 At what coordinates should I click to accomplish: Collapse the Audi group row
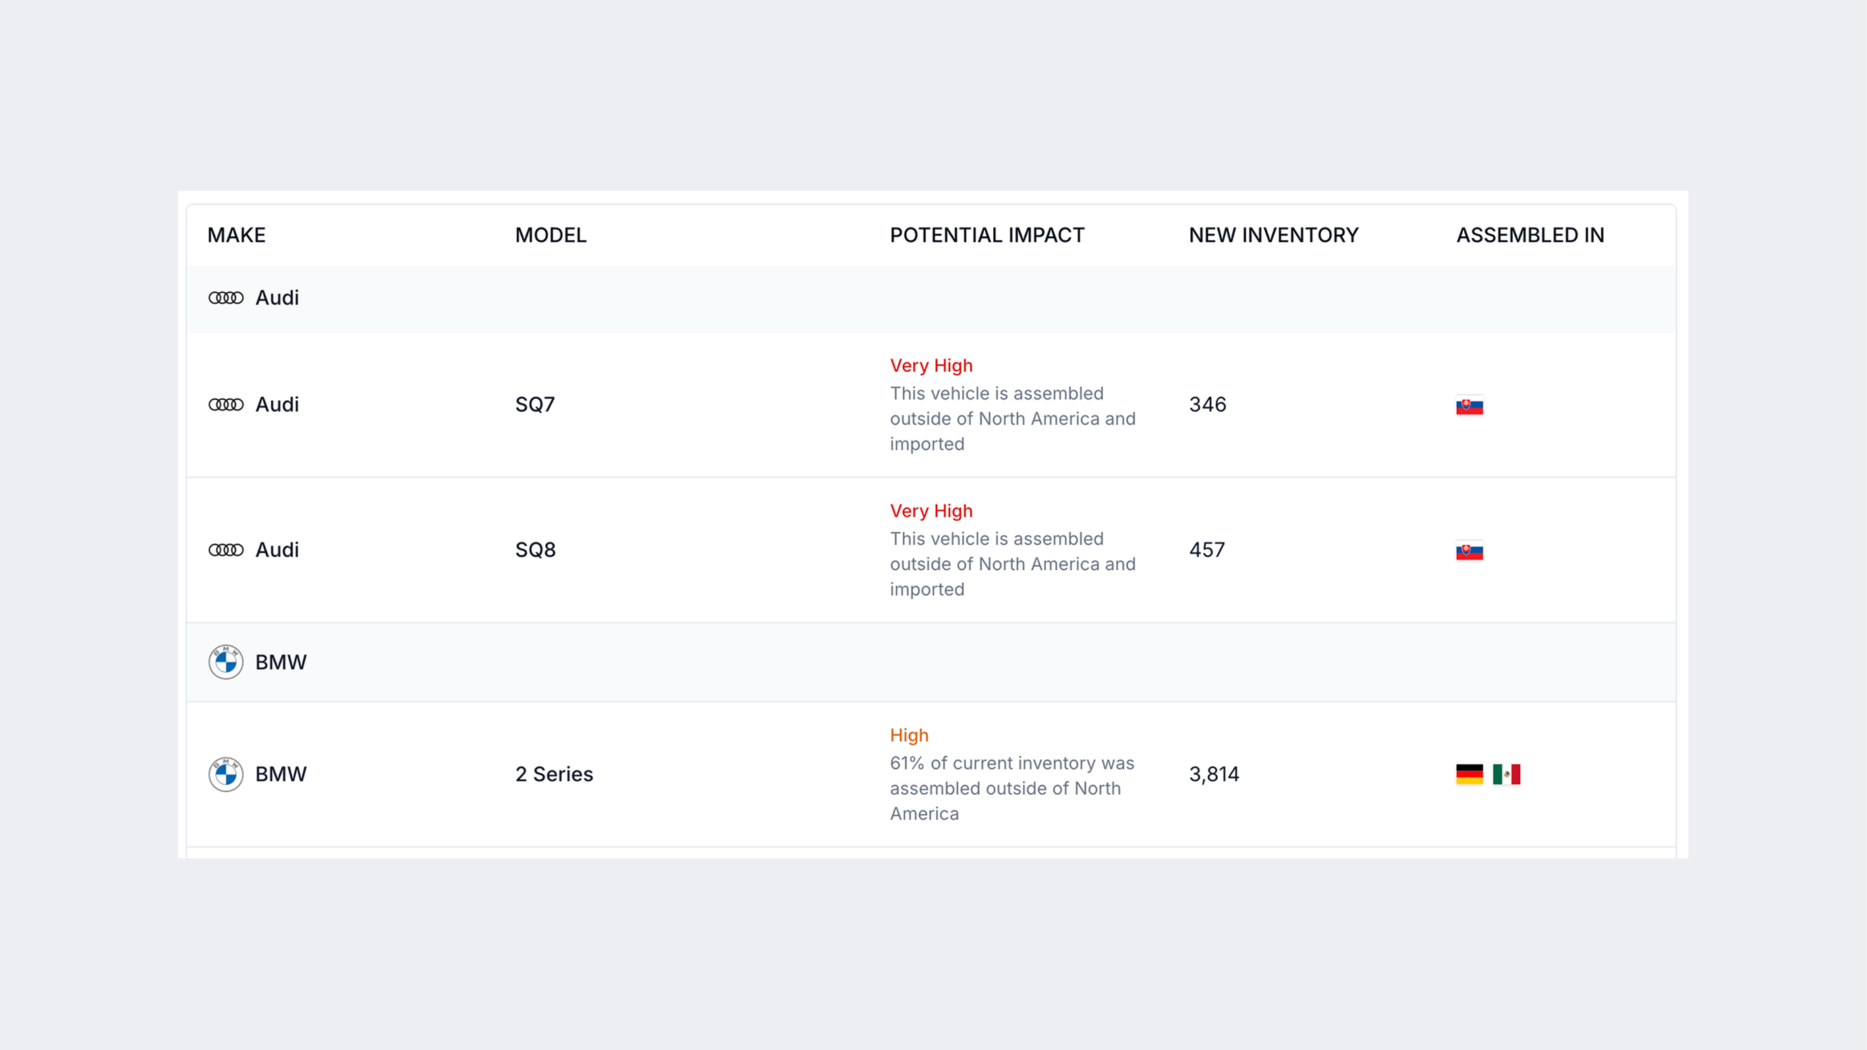coord(930,298)
